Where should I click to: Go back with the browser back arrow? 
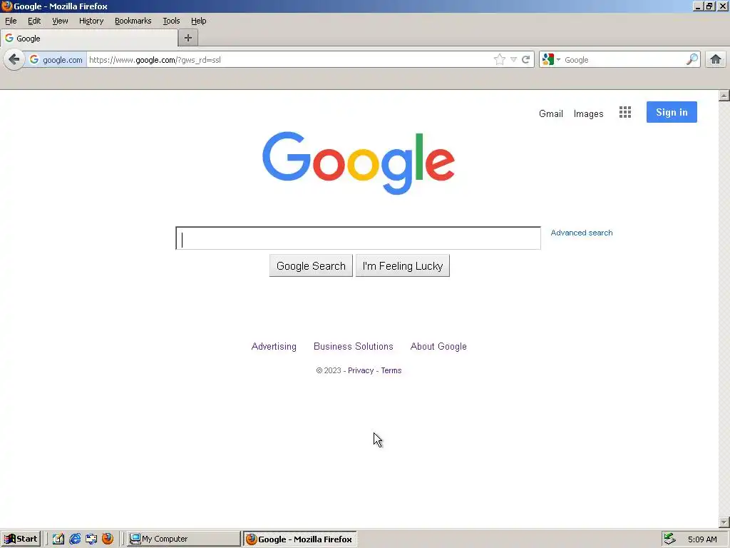14,60
